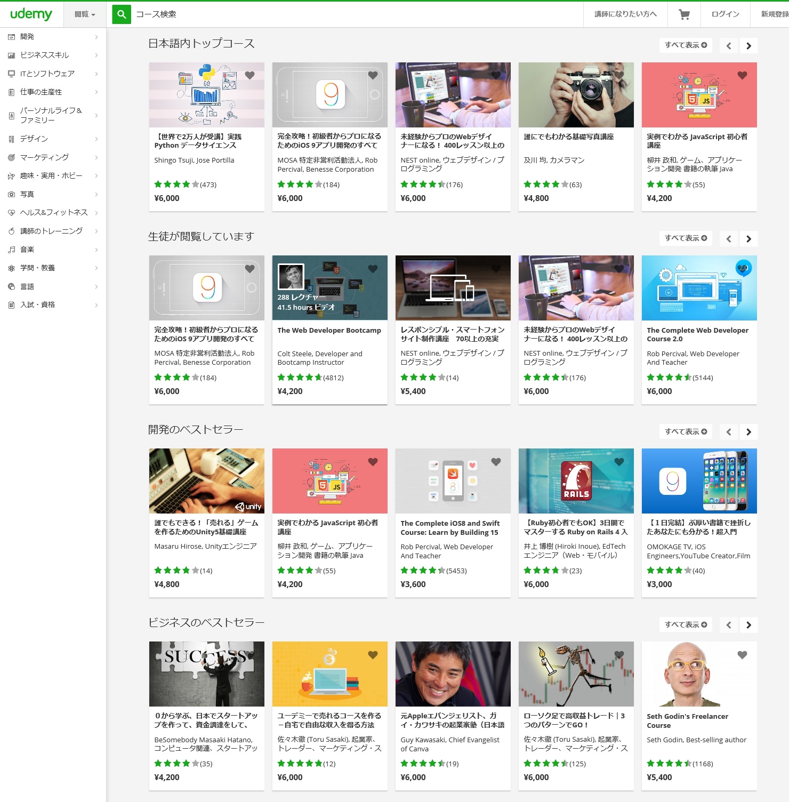Screen dimensions: 789x802
Task: Expand the 写真 category chevron
Action: [96, 195]
